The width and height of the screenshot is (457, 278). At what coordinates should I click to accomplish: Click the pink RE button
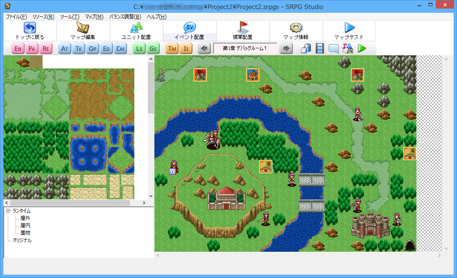pyautogui.click(x=46, y=48)
